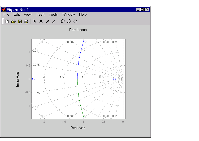
Task: Select the Insert Arrow tool
Action: [x=47, y=21]
